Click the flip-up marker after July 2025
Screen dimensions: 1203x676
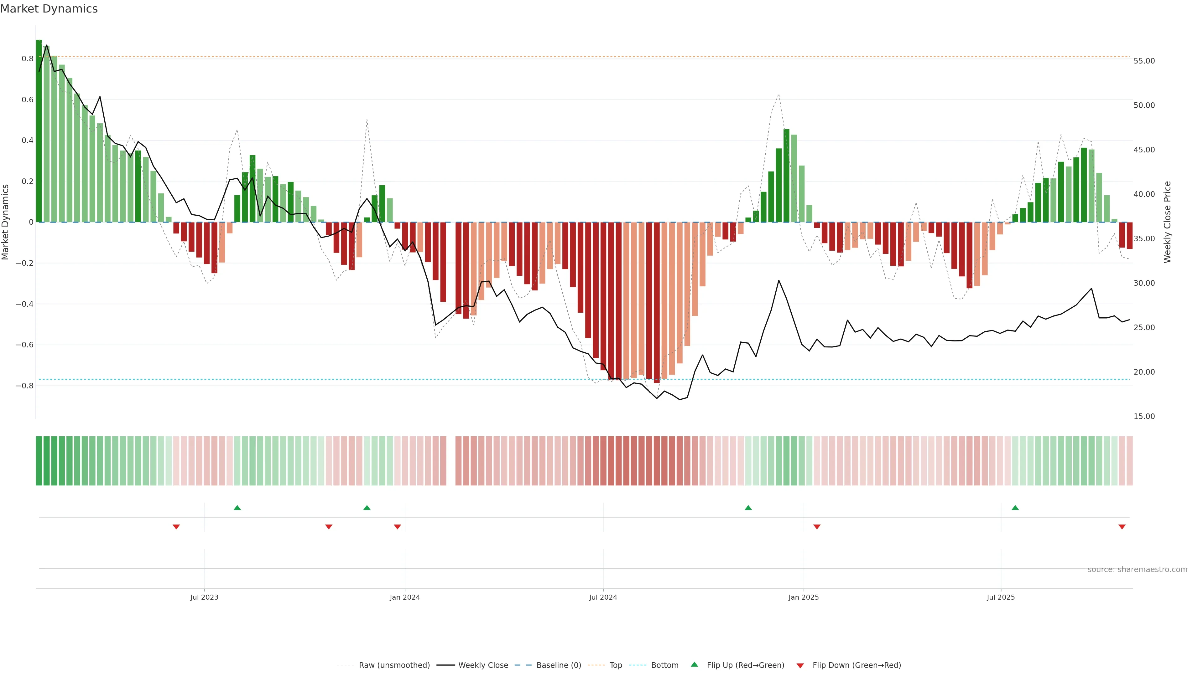(x=1015, y=508)
